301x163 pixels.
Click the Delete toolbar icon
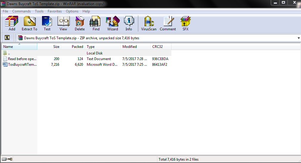[x=80, y=23]
